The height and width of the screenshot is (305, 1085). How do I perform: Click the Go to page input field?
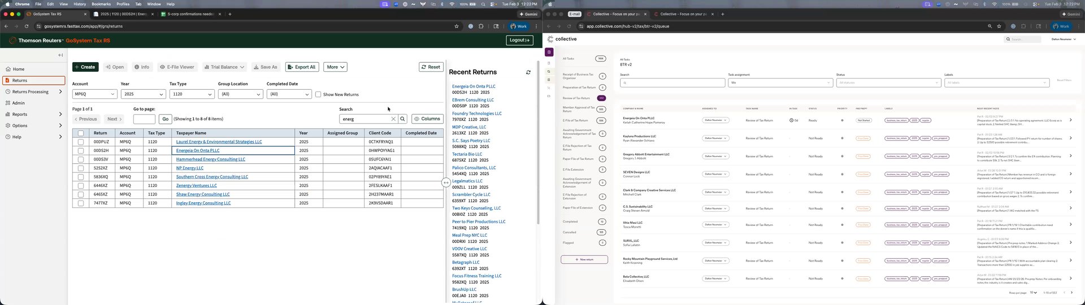(x=144, y=119)
